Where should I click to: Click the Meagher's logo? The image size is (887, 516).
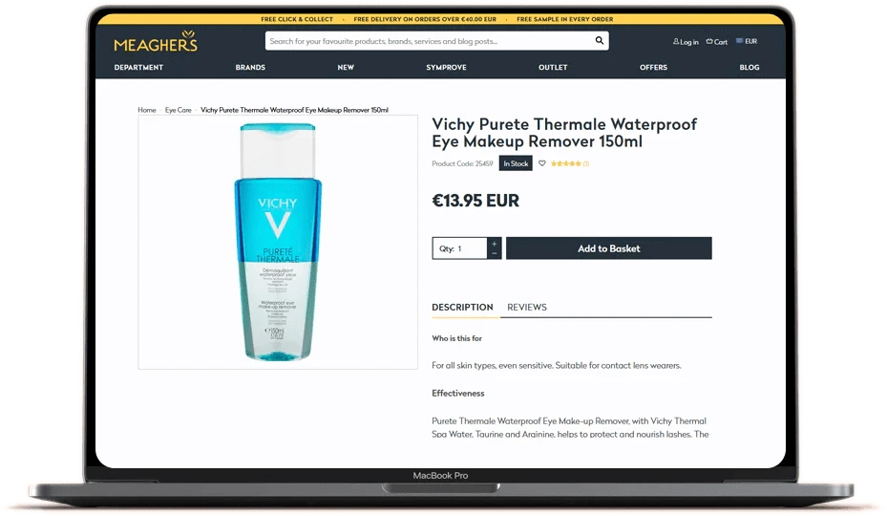(x=156, y=42)
